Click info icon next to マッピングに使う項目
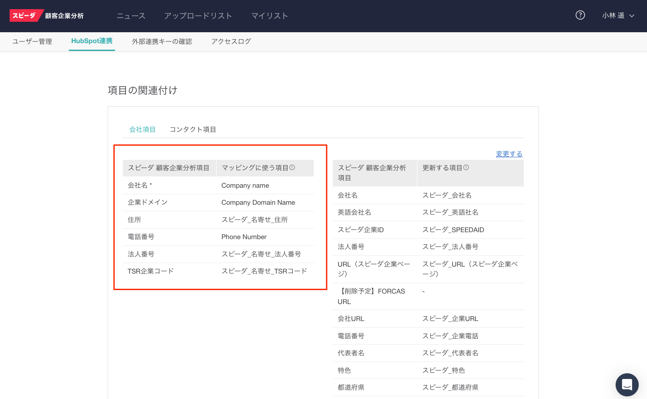 click(292, 168)
